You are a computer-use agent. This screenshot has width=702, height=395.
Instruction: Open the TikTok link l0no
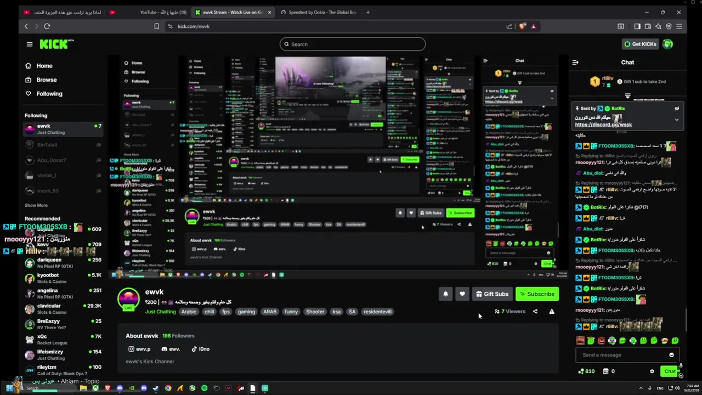[x=200, y=349]
